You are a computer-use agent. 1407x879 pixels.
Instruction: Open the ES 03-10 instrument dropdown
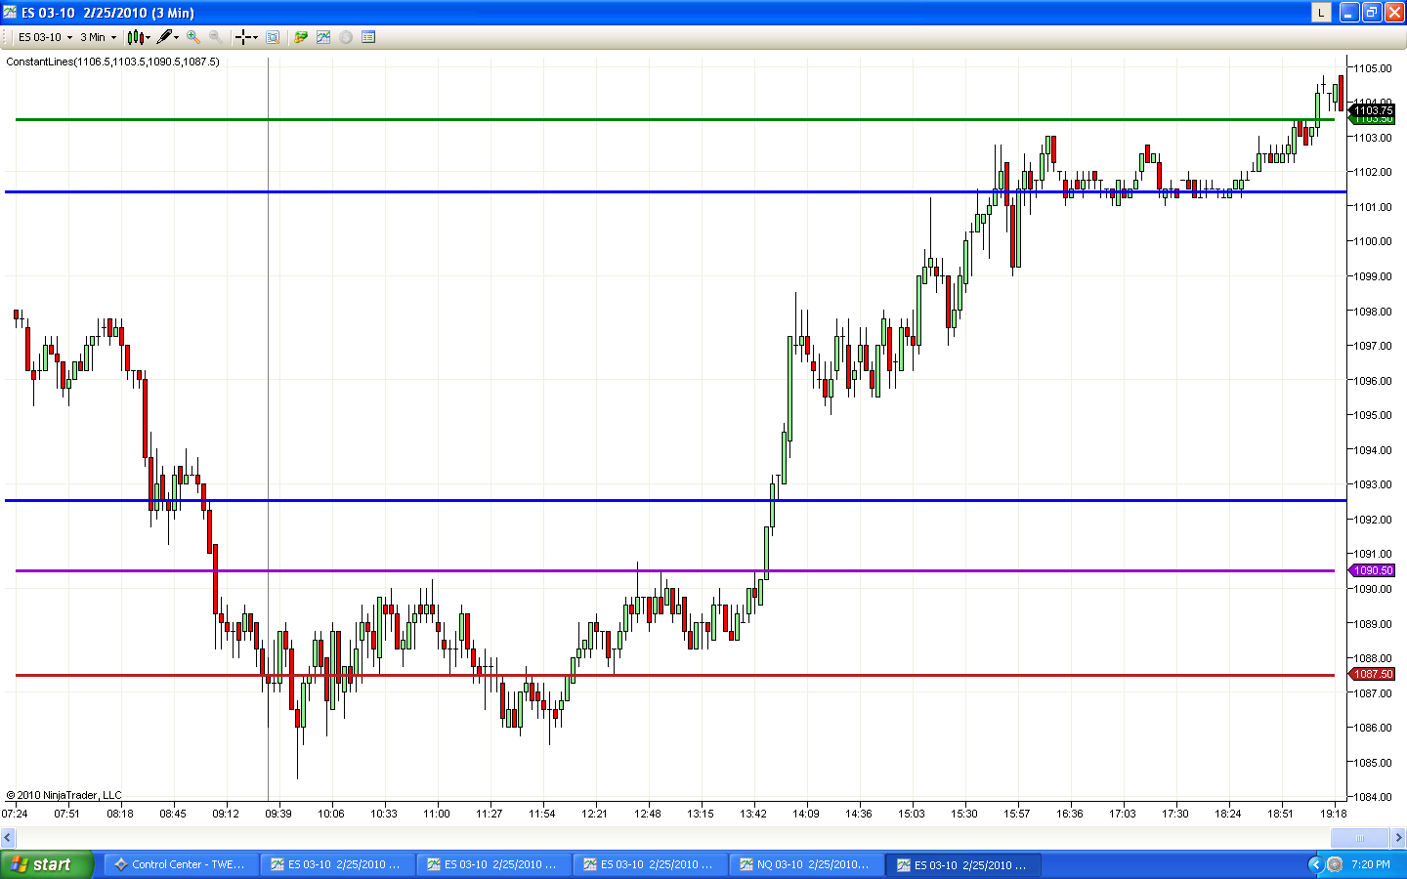[x=45, y=37]
